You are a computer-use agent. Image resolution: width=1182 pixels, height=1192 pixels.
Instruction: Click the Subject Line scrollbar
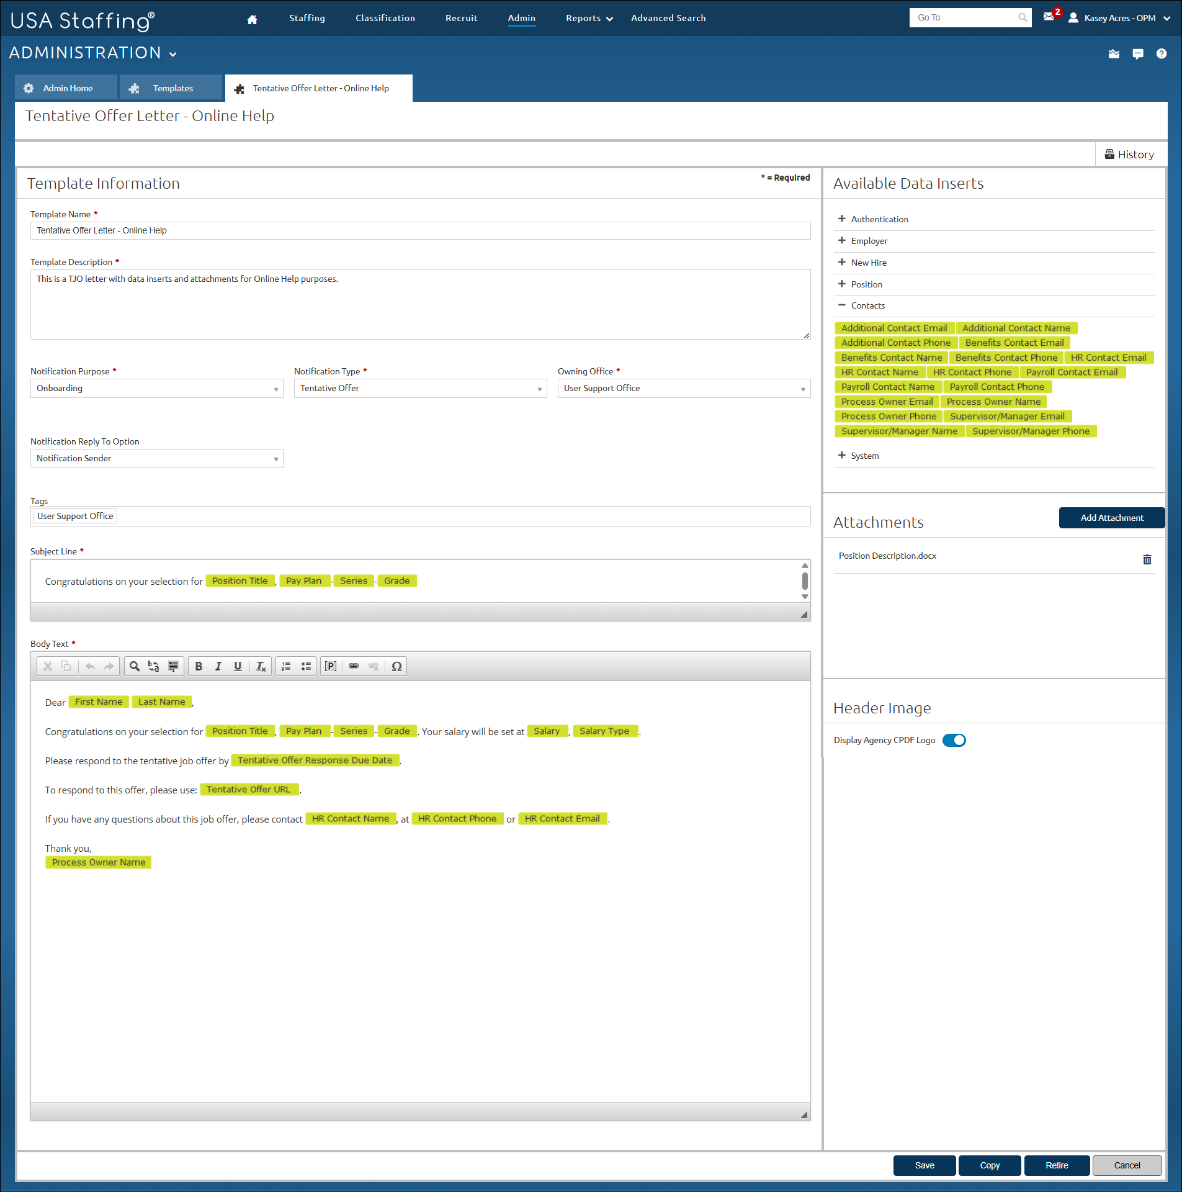click(805, 581)
